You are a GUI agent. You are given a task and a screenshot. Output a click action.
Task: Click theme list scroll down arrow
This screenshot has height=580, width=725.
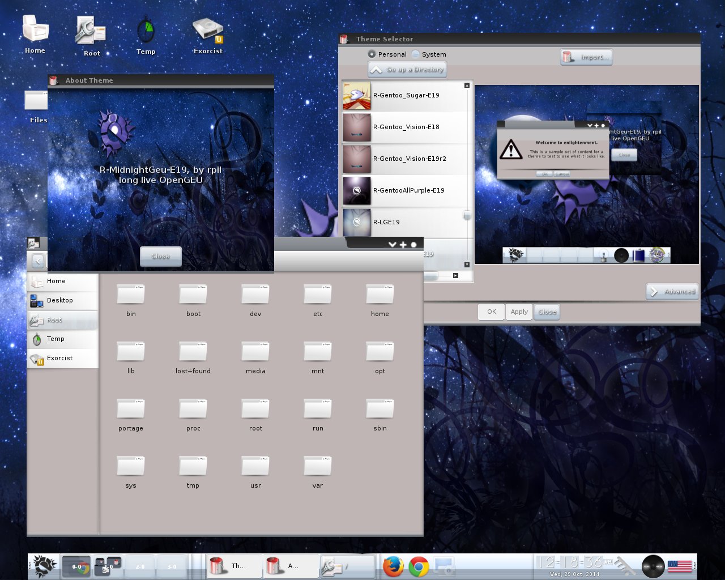pos(467,265)
